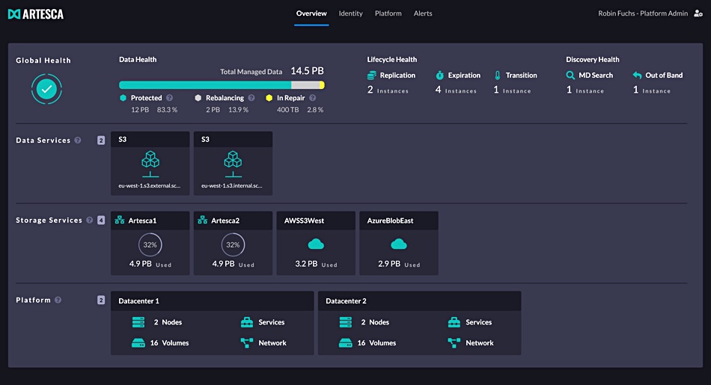The height and width of the screenshot is (385, 711).
Task: Open the Alerts tab
Action: tap(423, 13)
